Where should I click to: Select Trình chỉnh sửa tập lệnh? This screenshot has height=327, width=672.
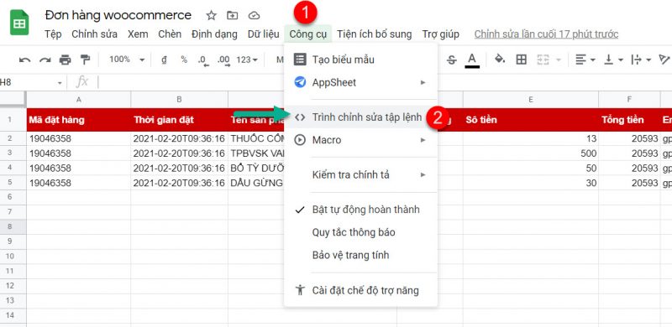pyautogui.click(x=360, y=117)
